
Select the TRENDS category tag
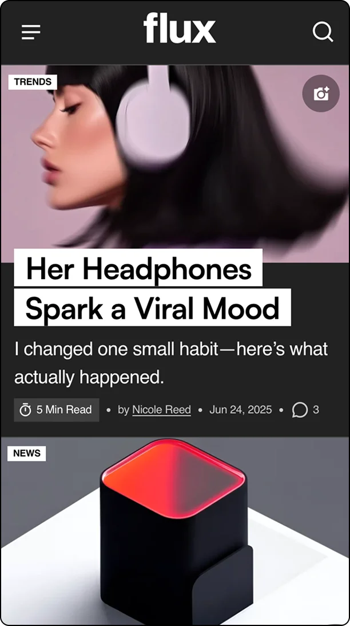(33, 82)
